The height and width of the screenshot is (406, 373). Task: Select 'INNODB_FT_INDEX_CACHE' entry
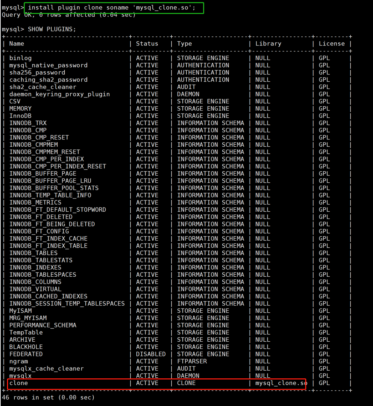(x=49, y=239)
